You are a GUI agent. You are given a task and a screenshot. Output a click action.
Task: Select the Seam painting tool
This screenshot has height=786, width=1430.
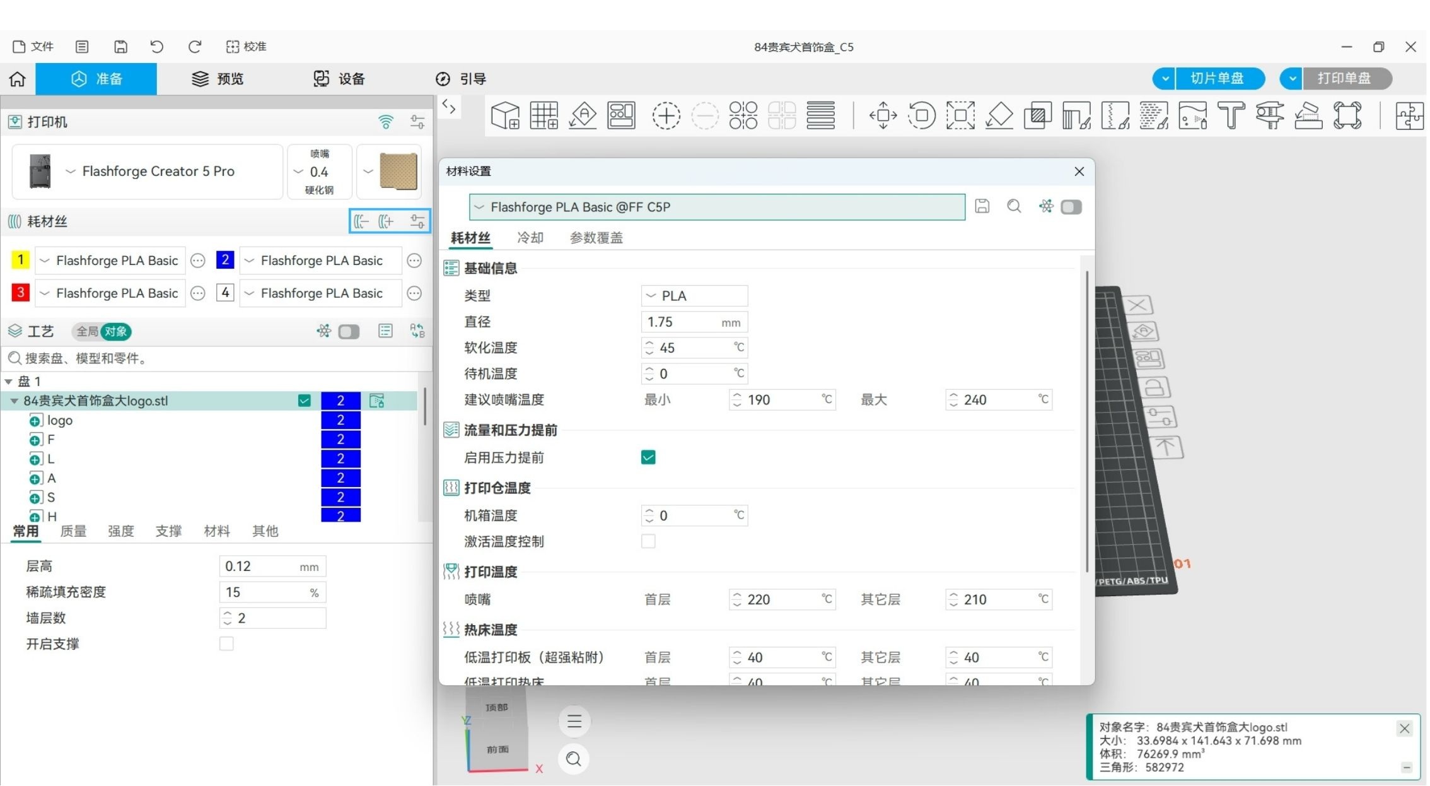click(1115, 115)
